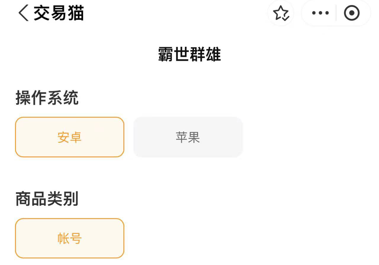Show more options in the capsule menu
Screen dimensions: 379x265
320,13
